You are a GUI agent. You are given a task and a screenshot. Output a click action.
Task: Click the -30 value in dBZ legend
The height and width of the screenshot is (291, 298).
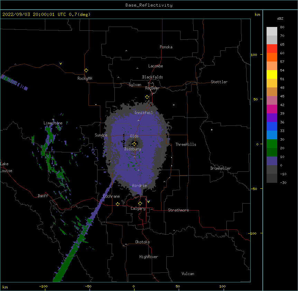[x=283, y=183]
